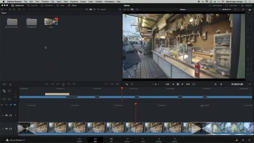The image size is (254, 143).
Task: Open the Effects library tab
Action: pos(72,6)
